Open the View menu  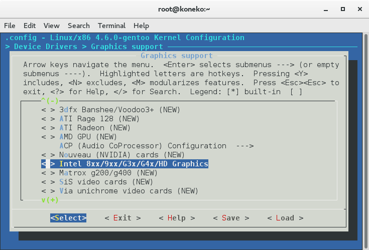click(x=51, y=26)
